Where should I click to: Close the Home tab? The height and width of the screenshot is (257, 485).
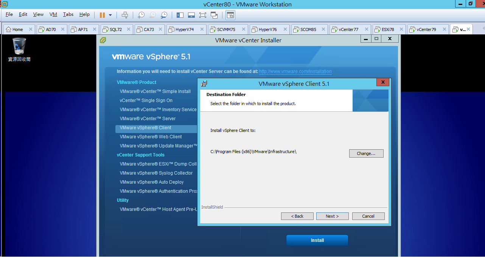[x=31, y=29]
